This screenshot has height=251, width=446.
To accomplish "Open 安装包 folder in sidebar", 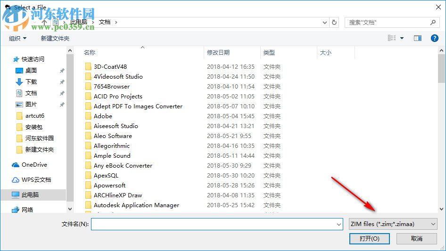I will pos(33,127).
